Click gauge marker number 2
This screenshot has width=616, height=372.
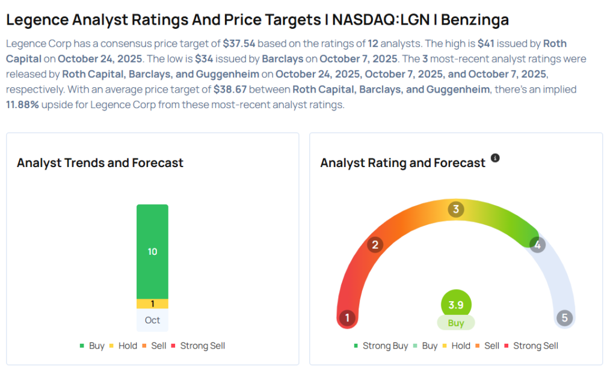375,245
